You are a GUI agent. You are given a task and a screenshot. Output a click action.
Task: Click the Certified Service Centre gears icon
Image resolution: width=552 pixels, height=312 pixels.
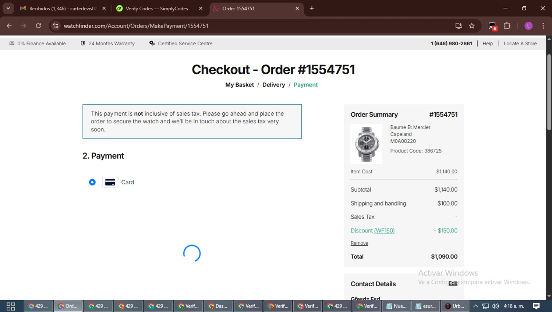click(152, 43)
